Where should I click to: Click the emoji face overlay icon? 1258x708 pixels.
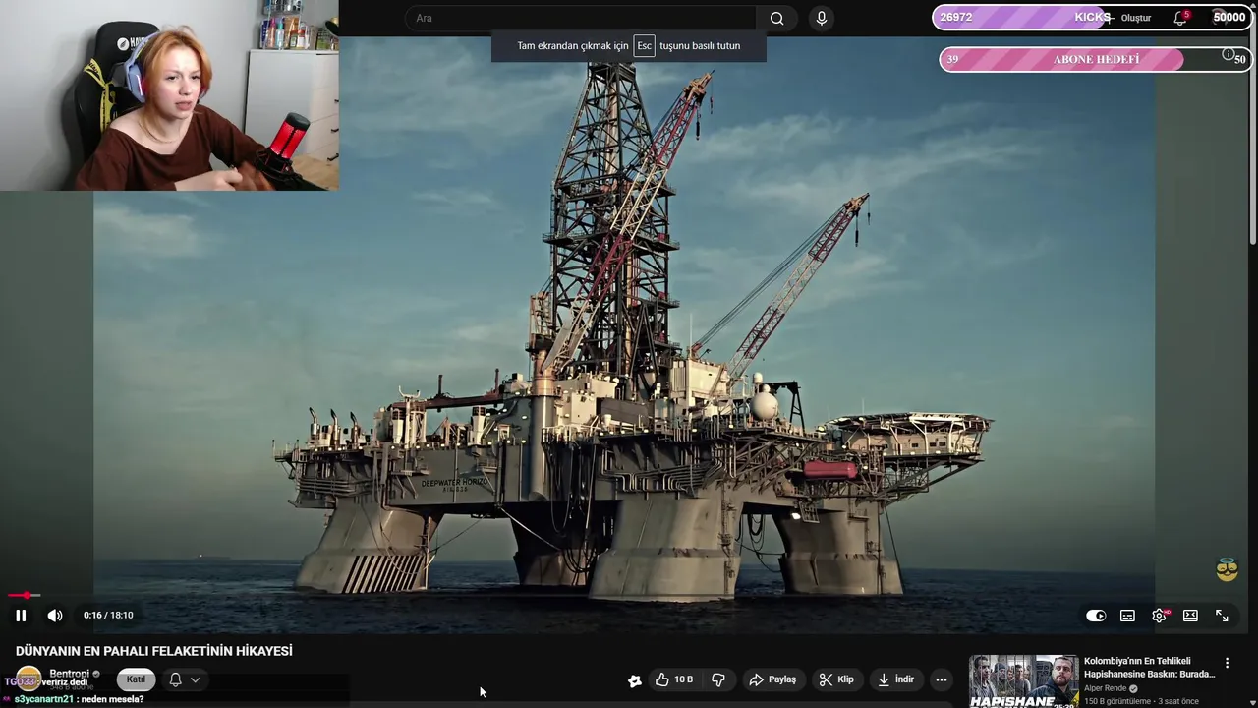(1227, 569)
